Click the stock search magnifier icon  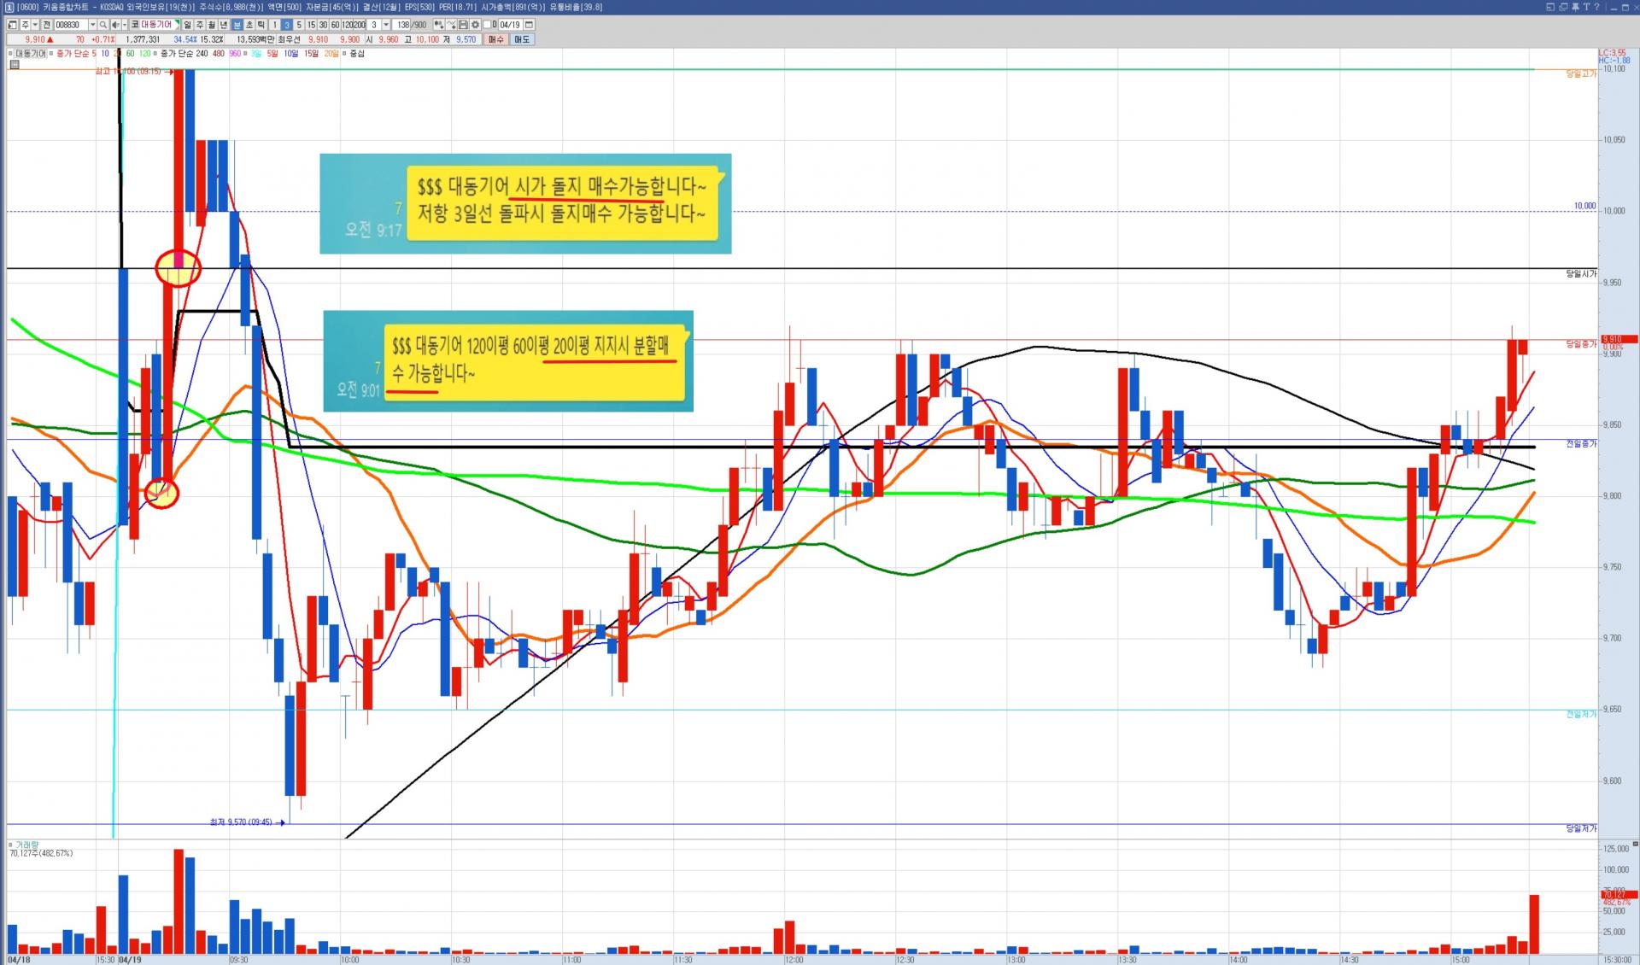coord(103,25)
